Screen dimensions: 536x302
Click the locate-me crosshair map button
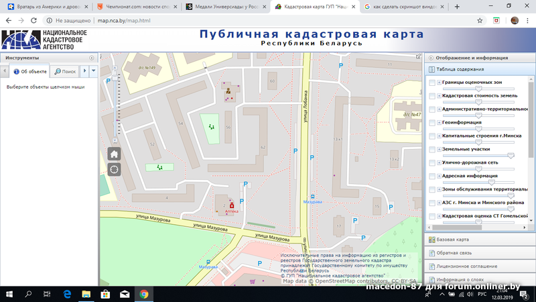point(114,169)
